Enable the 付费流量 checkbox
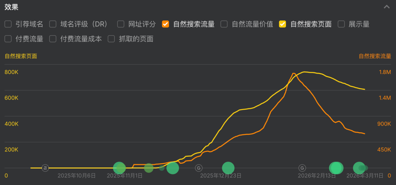This screenshot has width=396, height=185. click(x=8, y=39)
